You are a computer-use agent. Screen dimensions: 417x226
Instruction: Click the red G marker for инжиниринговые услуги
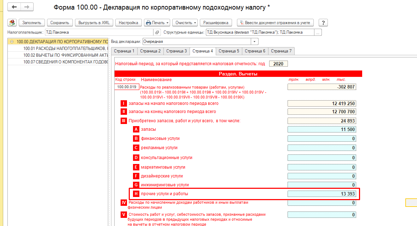click(x=136, y=185)
